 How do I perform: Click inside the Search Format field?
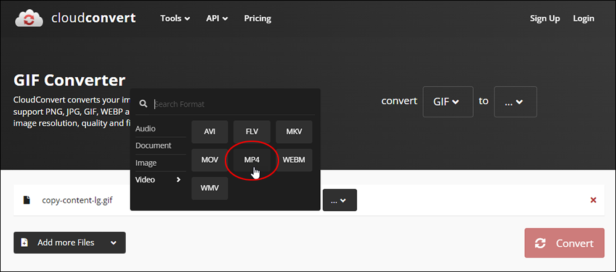pos(233,104)
